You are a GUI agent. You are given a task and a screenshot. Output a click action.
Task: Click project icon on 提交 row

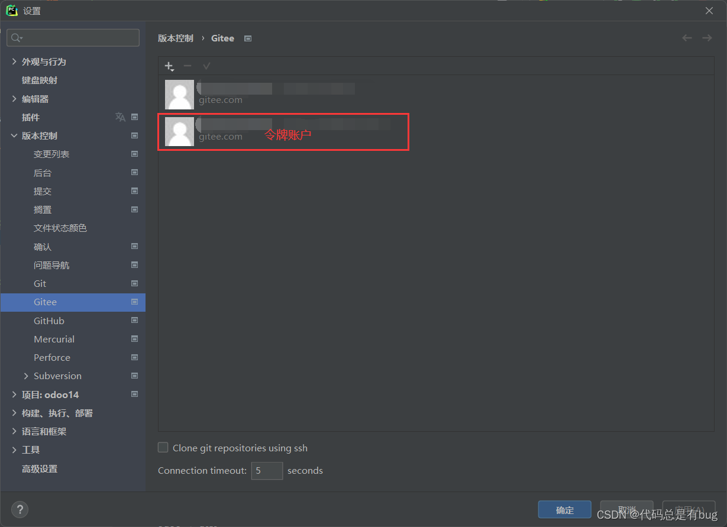click(135, 191)
